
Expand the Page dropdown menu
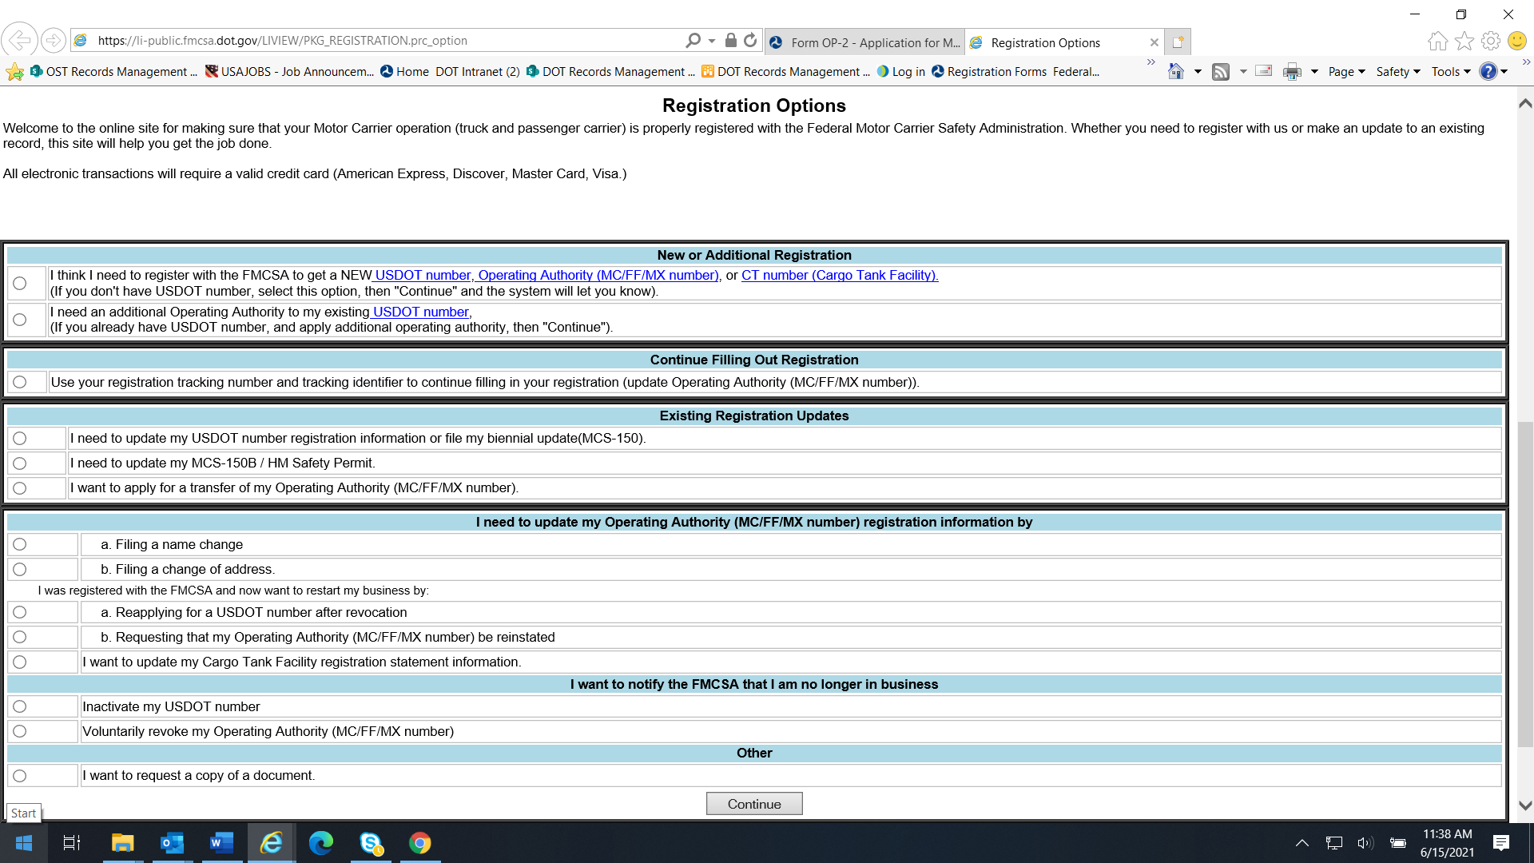tap(1346, 72)
